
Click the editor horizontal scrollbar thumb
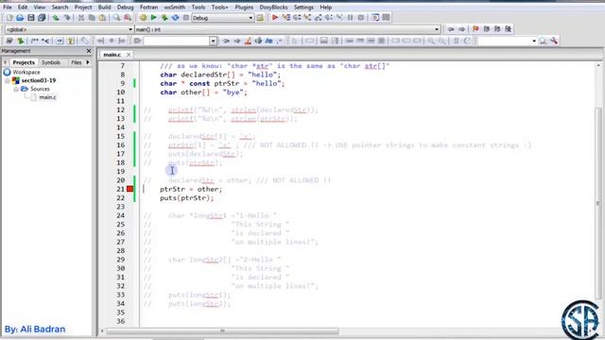click(x=223, y=331)
